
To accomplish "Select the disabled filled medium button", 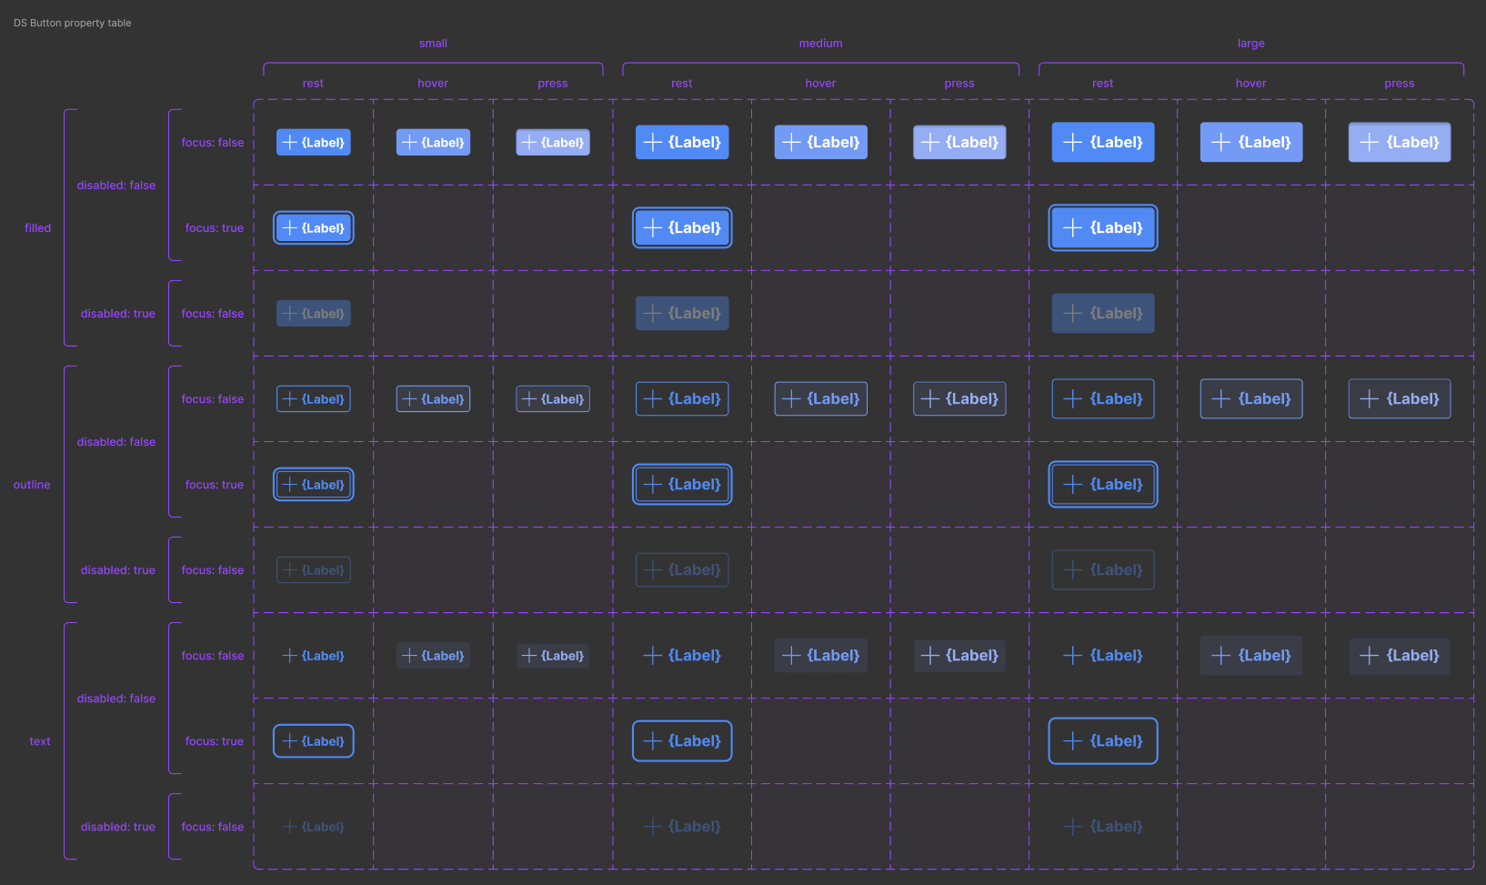I will (682, 314).
